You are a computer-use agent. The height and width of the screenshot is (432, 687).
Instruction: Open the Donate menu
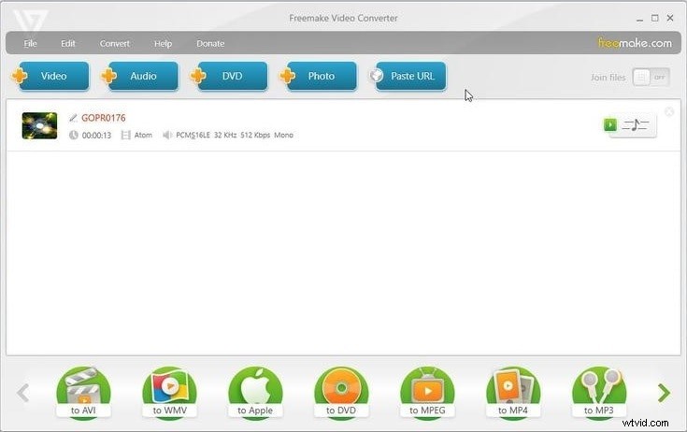[x=210, y=43]
